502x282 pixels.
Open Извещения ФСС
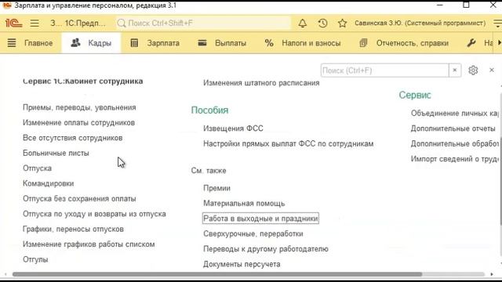point(234,128)
